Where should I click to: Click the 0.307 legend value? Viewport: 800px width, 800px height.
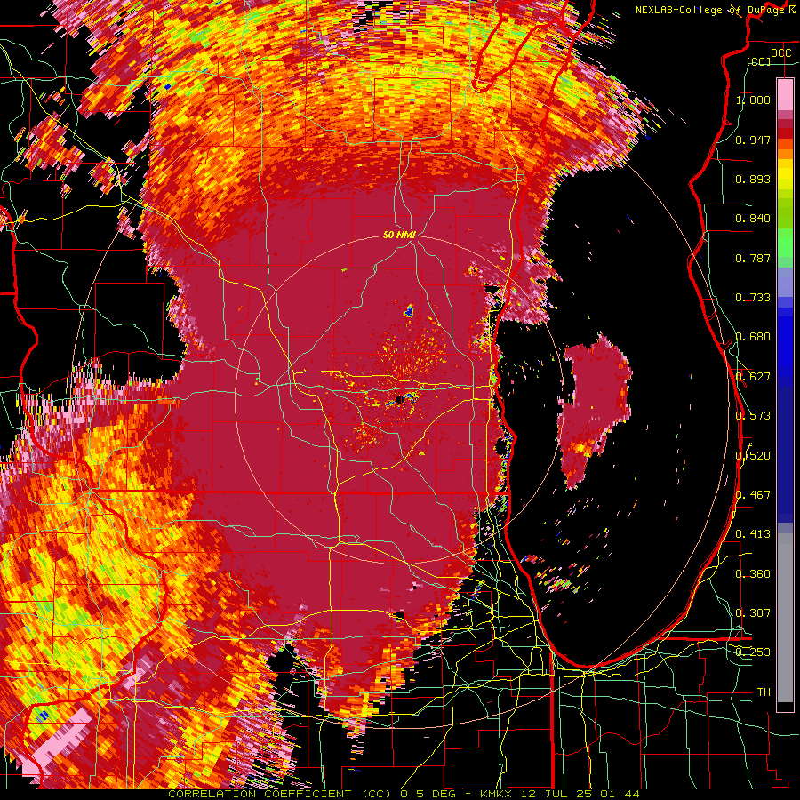[x=753, y=613]
